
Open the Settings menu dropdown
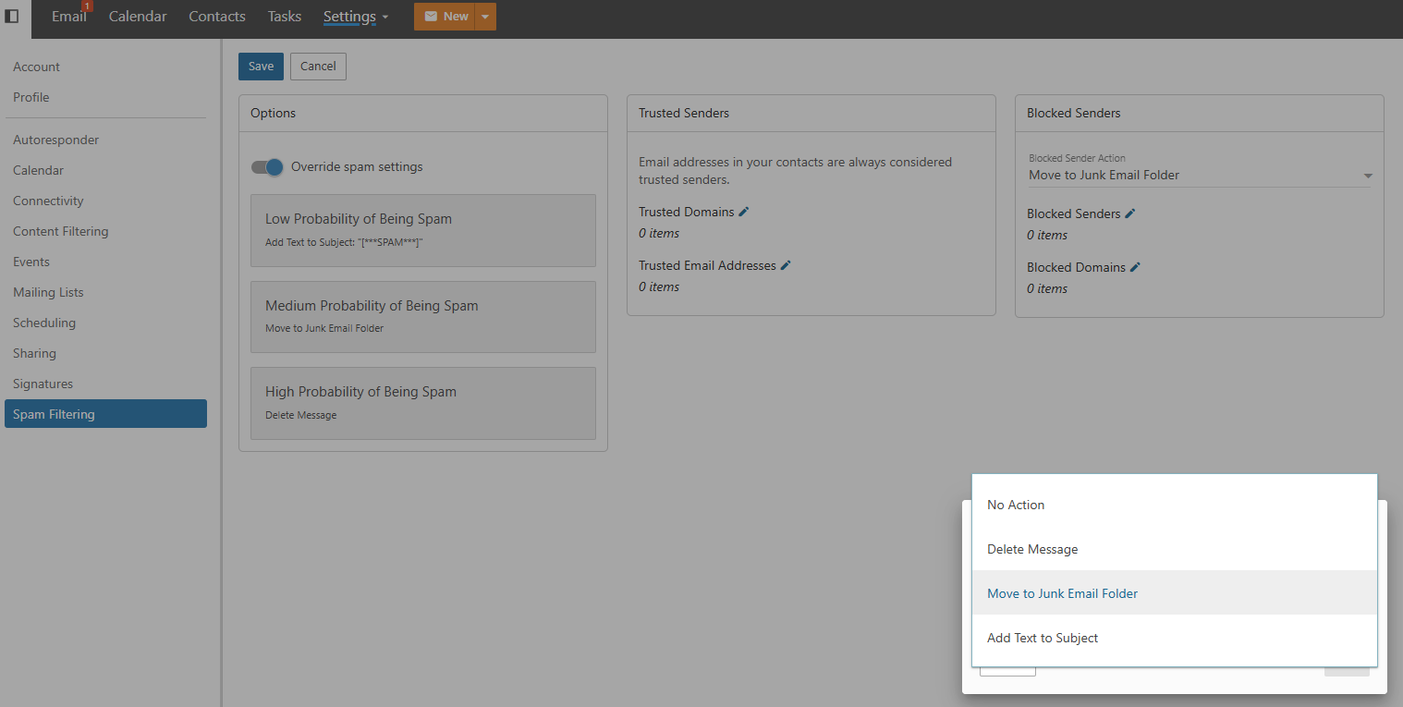(x=356, y=17)
